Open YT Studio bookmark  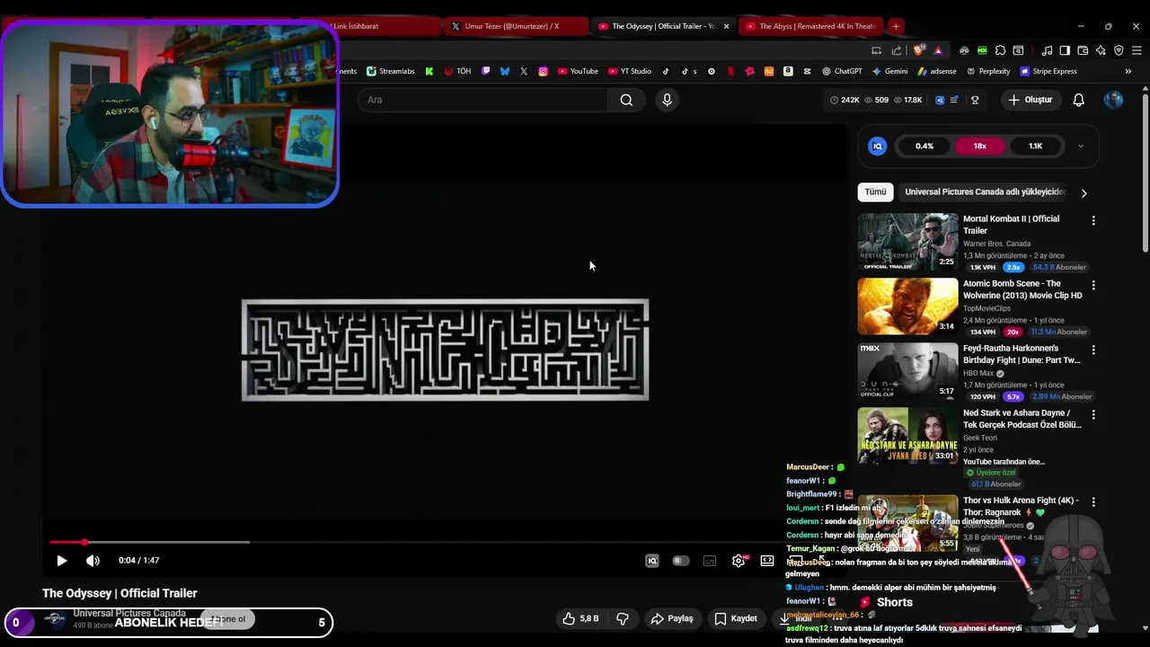click(x=629, y=71)
